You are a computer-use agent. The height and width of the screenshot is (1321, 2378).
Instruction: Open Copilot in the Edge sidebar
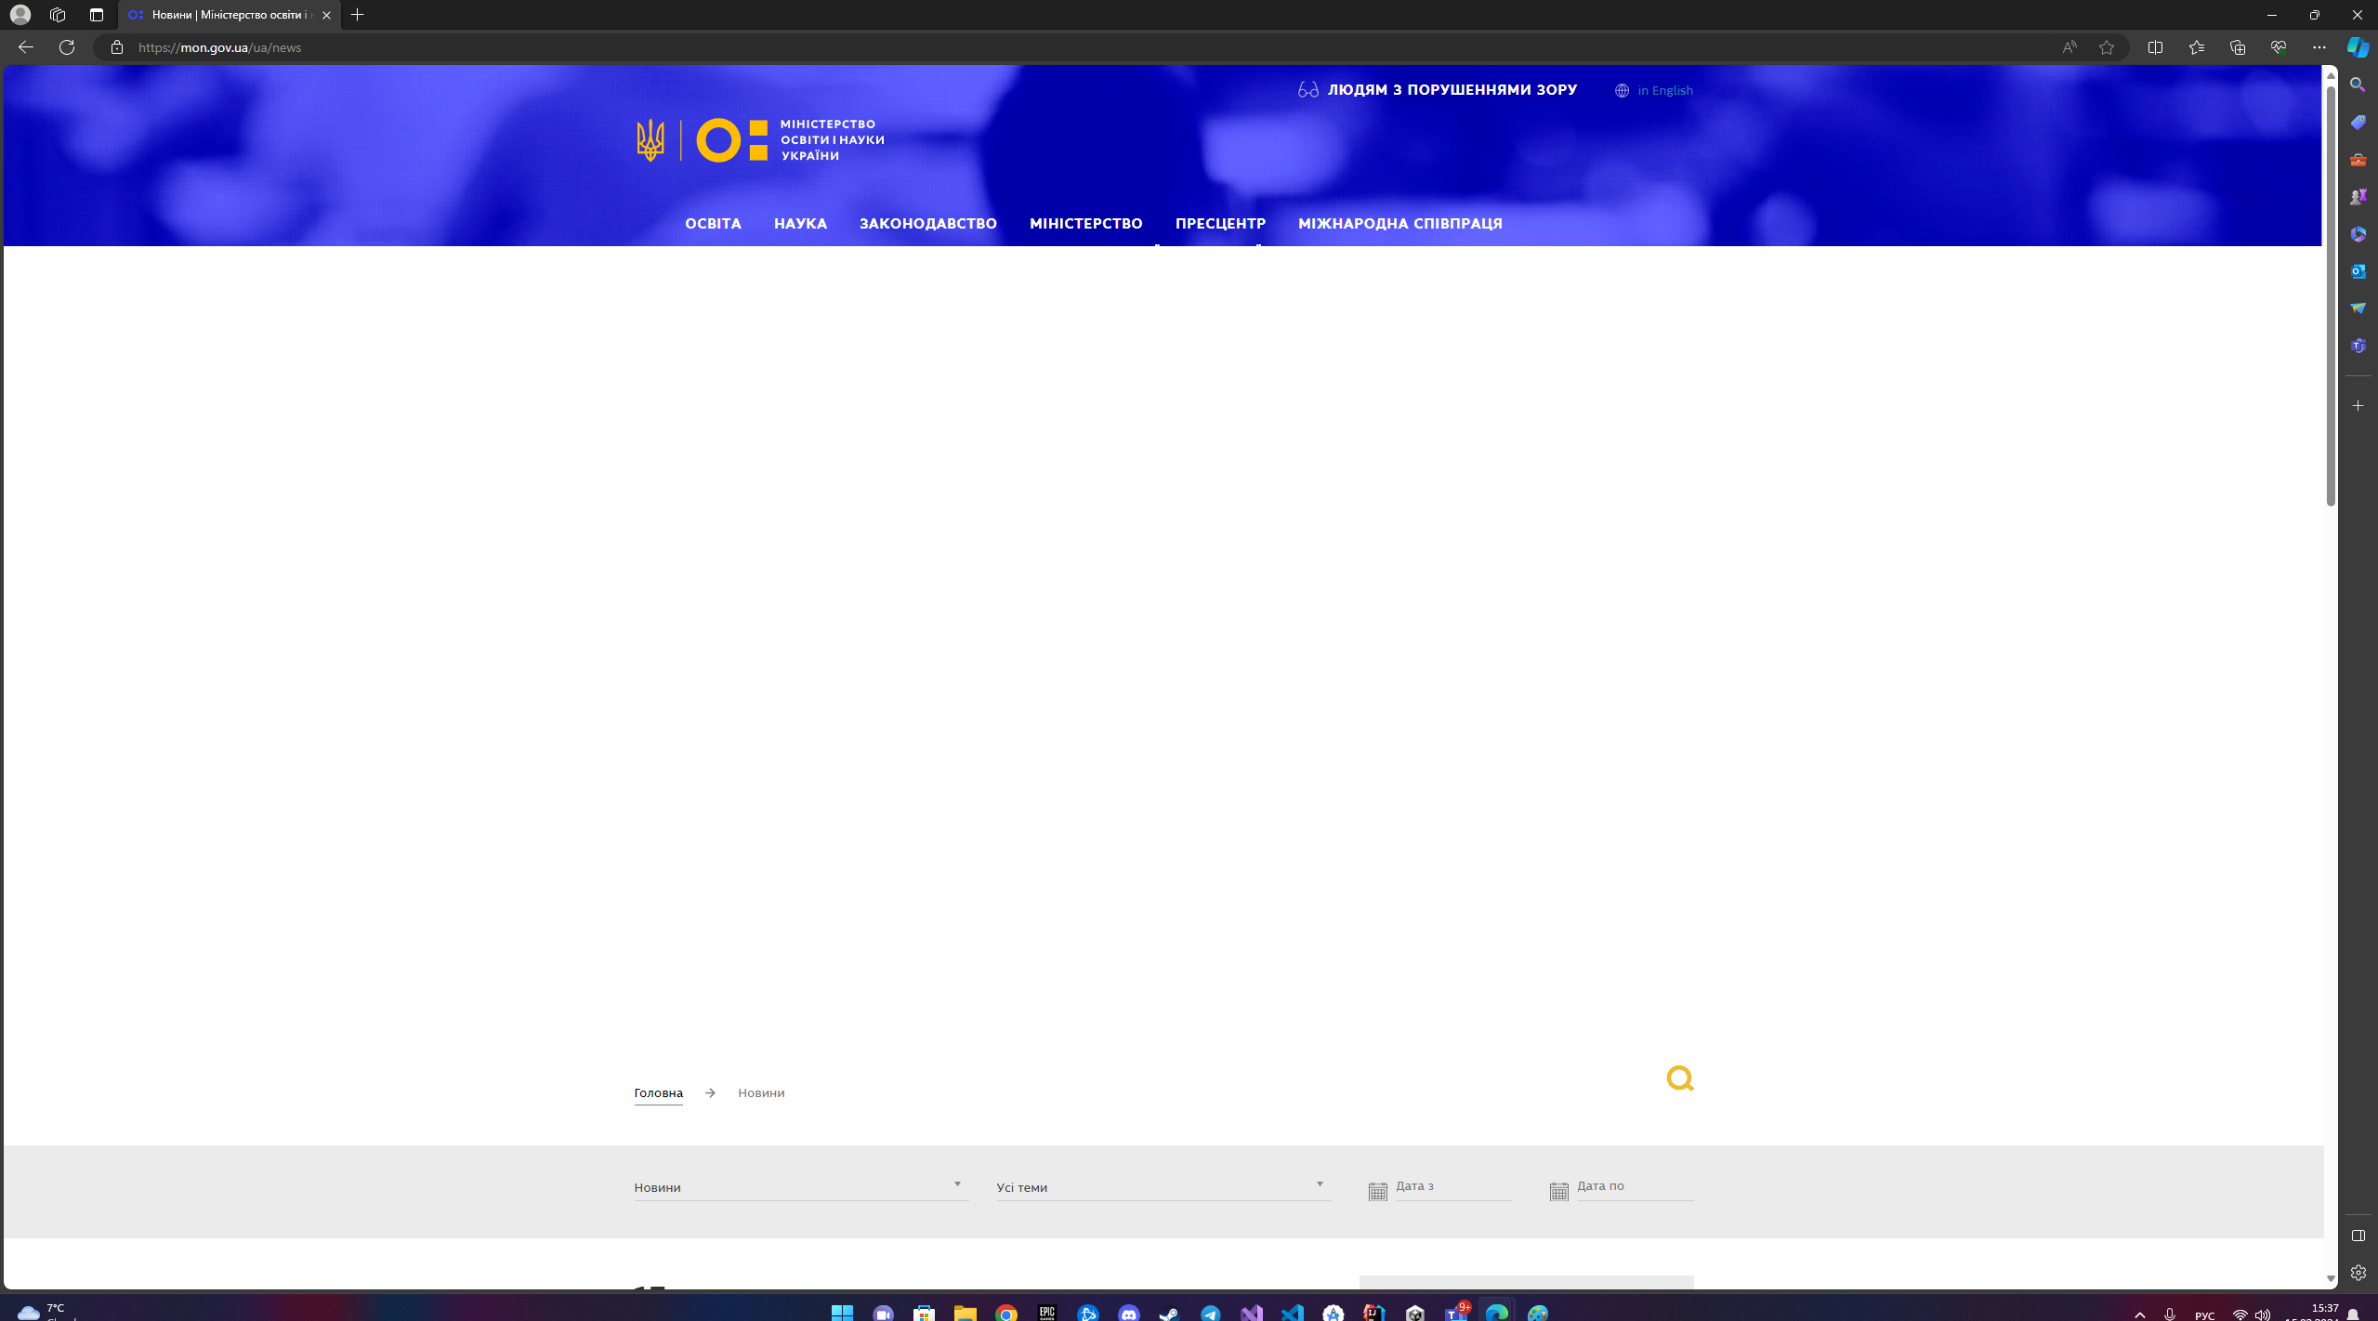point(2358,47)
